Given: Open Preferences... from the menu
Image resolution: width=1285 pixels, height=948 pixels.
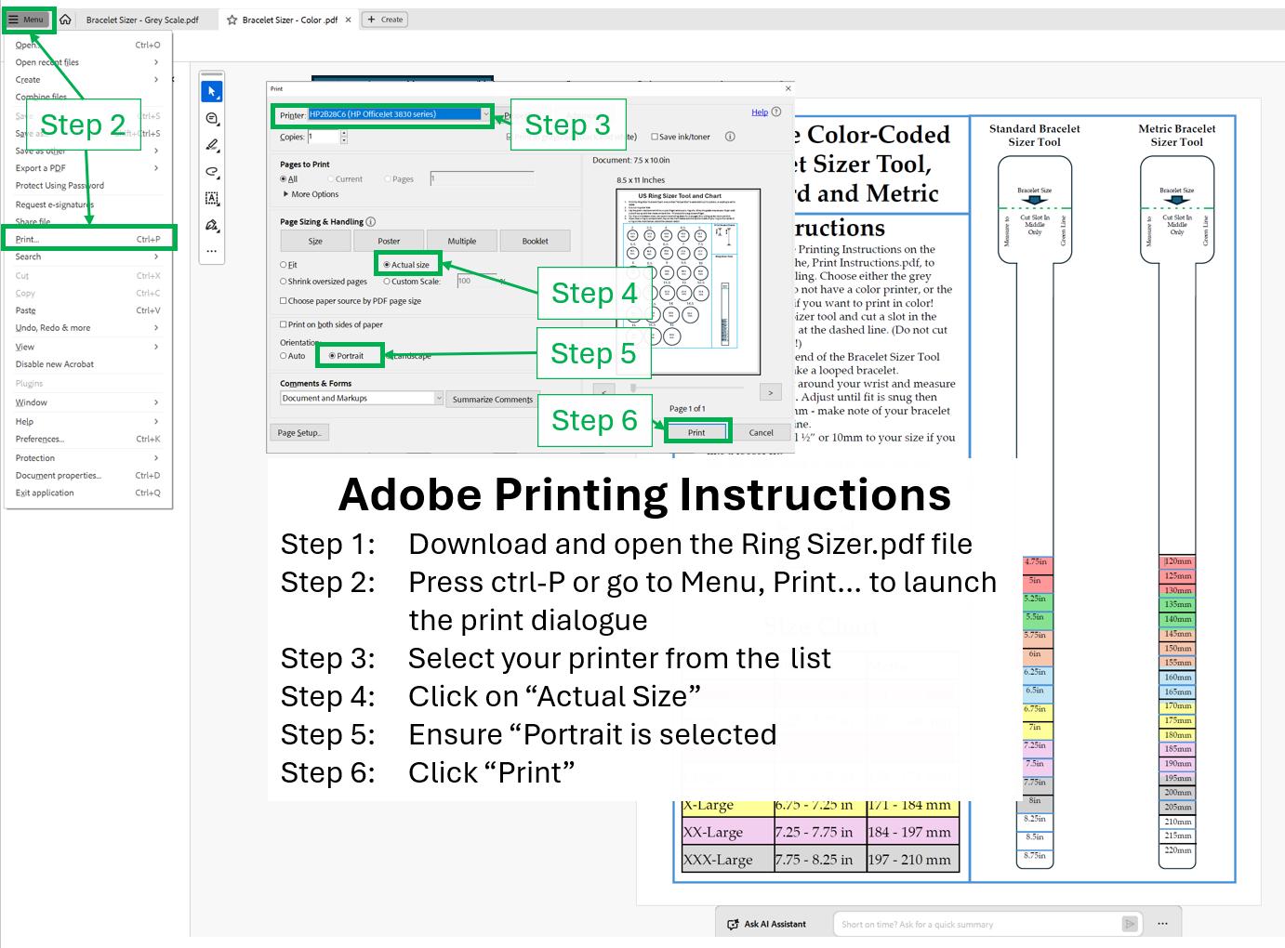Looking at the screenshot, I should coord(87,439).
